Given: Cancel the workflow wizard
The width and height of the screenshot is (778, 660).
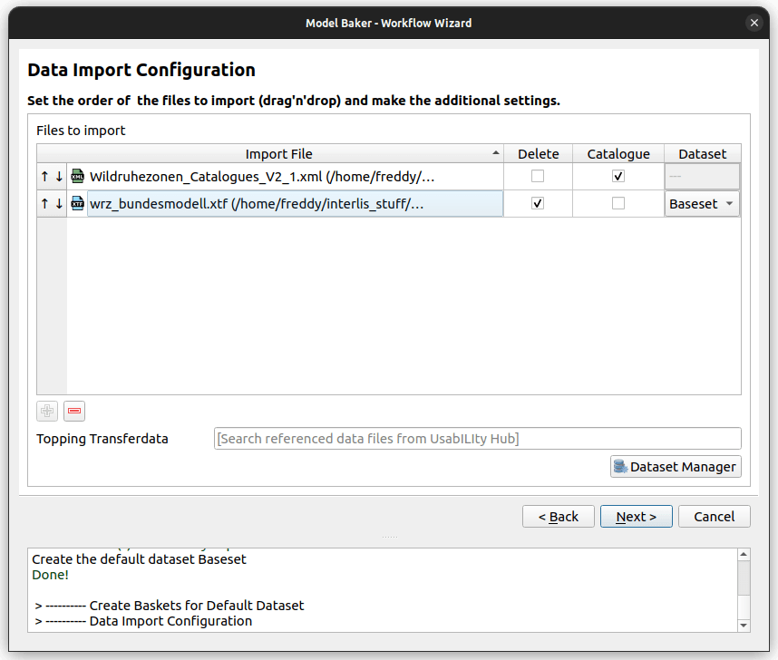Looking at the screenshot, I should coord(714,516).
